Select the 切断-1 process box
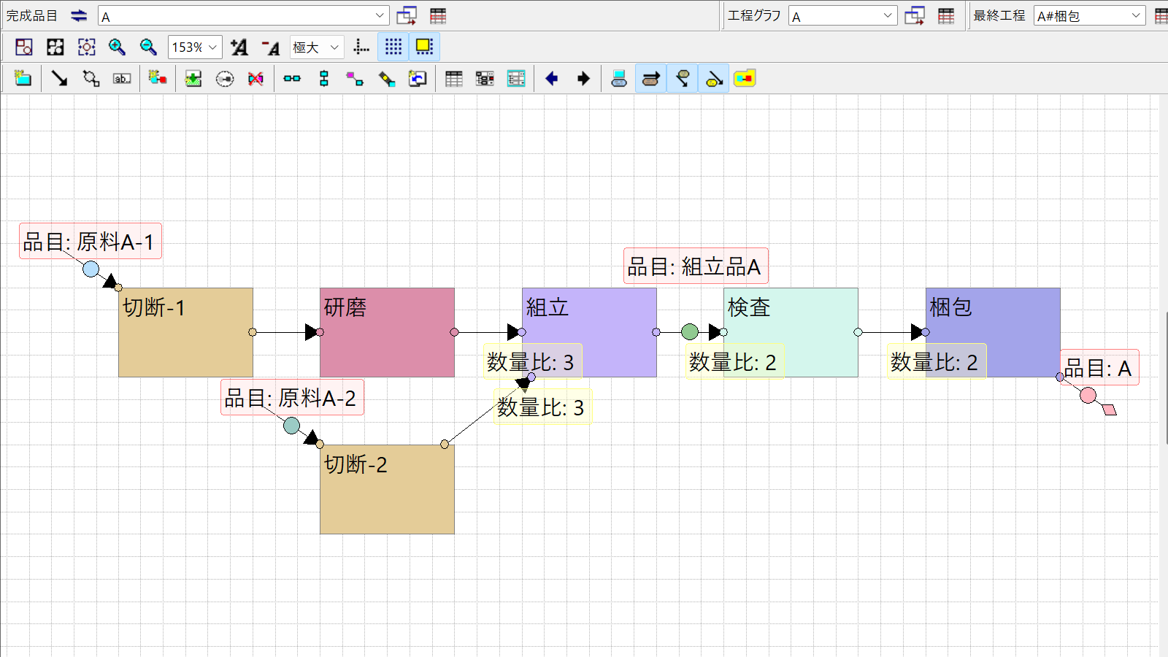 click(186, 332)
